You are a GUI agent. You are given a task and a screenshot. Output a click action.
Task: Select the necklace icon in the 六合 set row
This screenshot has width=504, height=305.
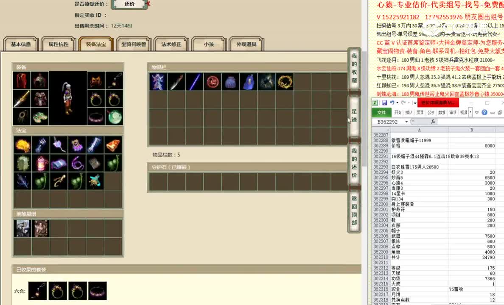tap(37, 291)
